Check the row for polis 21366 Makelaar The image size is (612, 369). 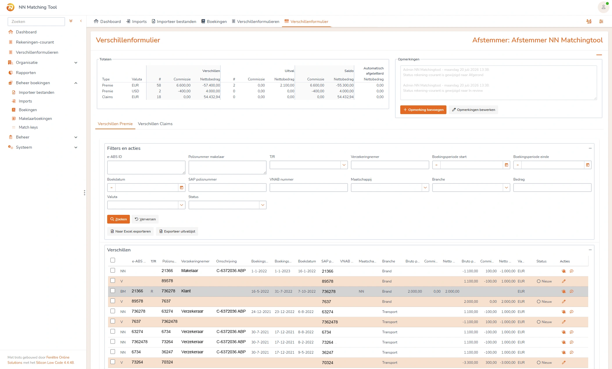pyautogui.click(x=113, y=270)
